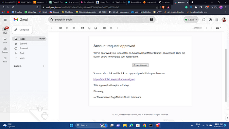Mark the email as unread
229x129 pixels.
(82, 28)
